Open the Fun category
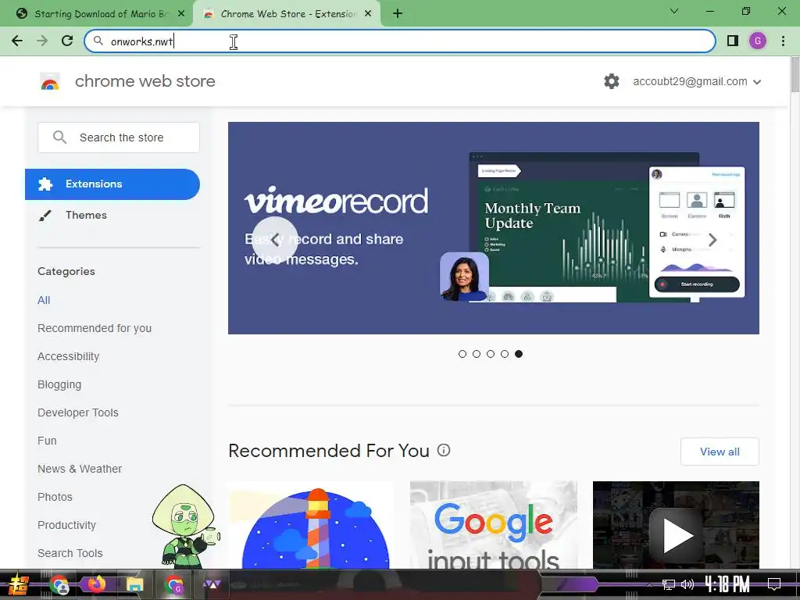 [x=47, y=441]
